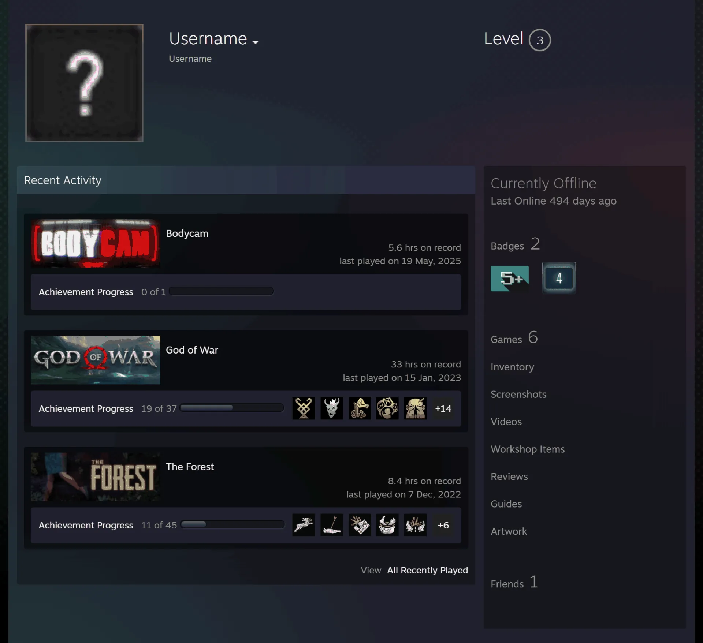
Task: Open the level 4 community badge
Action: click(559, 278)
